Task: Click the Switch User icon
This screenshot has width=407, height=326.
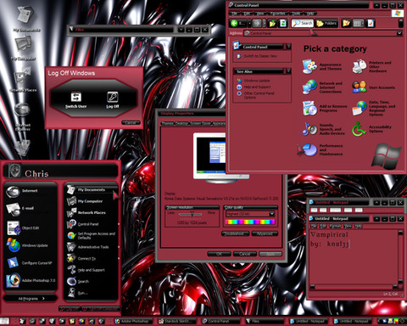Action: [x=76, y=97]
